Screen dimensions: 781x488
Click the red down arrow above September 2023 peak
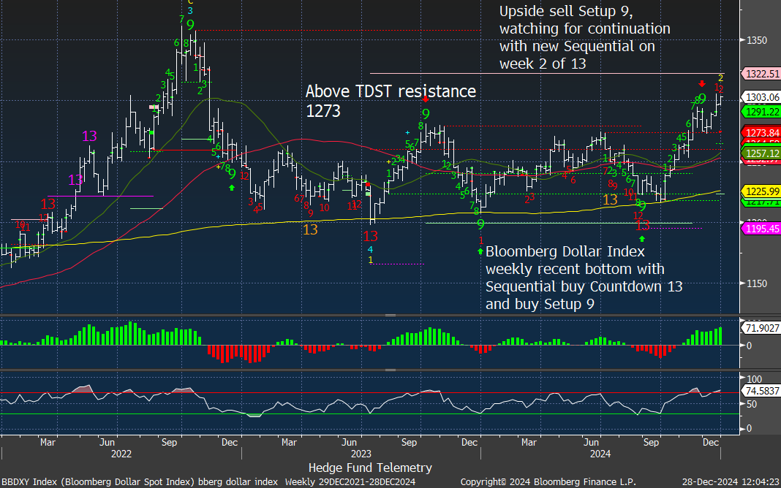[426, 99]
